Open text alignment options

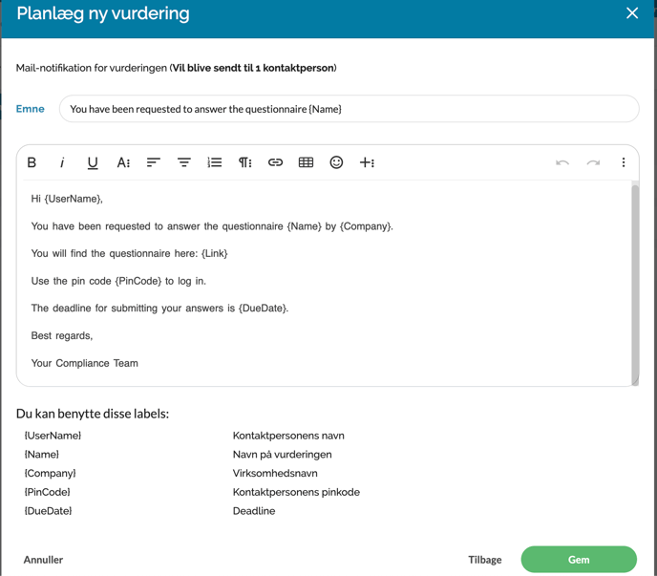[x=154, y=162]
